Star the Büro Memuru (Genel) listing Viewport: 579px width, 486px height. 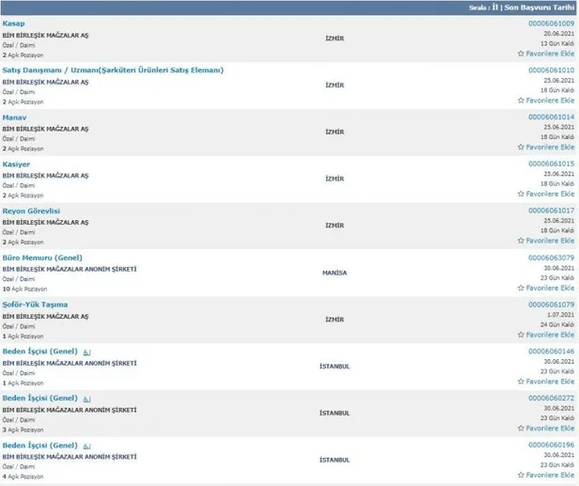click(520, 288)
